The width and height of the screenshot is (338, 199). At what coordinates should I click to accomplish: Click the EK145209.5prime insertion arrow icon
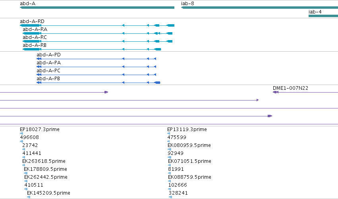(29, 197)
